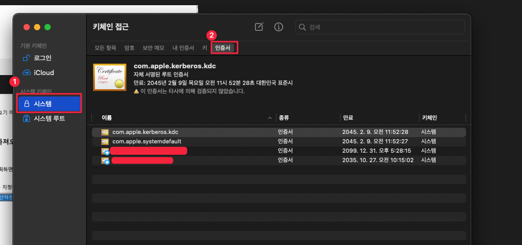Switch to the 인증서 tab
Image resolution: width=522 pixels, height=245 pixels.
click(x=223, y=48)
